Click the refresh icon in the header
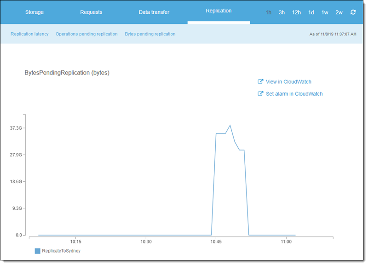Image resolution: width=368 pixels, height=265 pixels. 353,12
